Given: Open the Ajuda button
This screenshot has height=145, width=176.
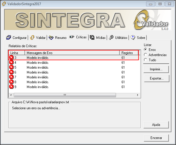Looking at the screenshot, I should tap(156, 125).
